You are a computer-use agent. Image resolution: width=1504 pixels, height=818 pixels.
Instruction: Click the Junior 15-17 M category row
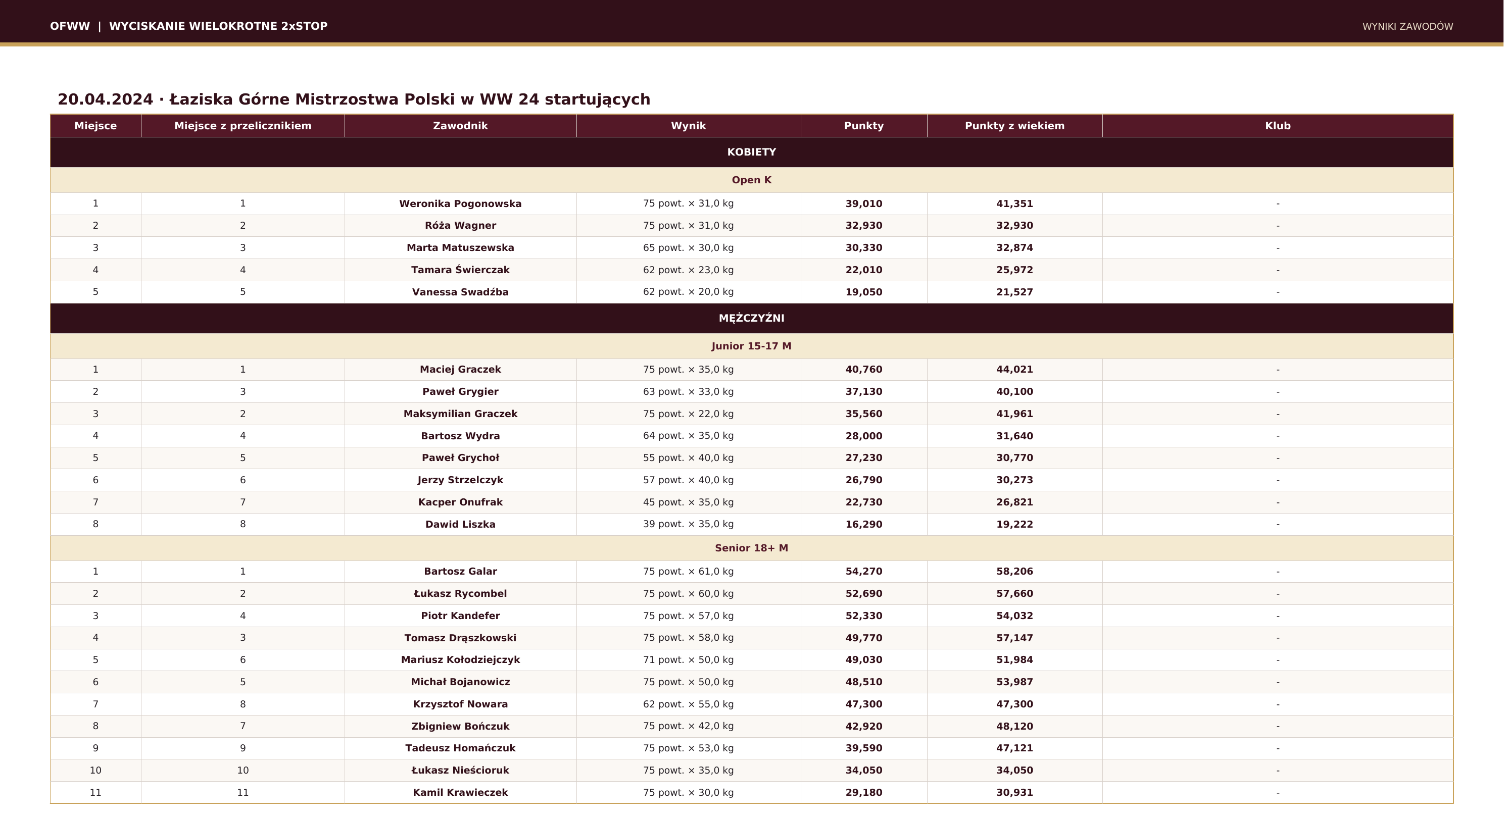point(751,346)
